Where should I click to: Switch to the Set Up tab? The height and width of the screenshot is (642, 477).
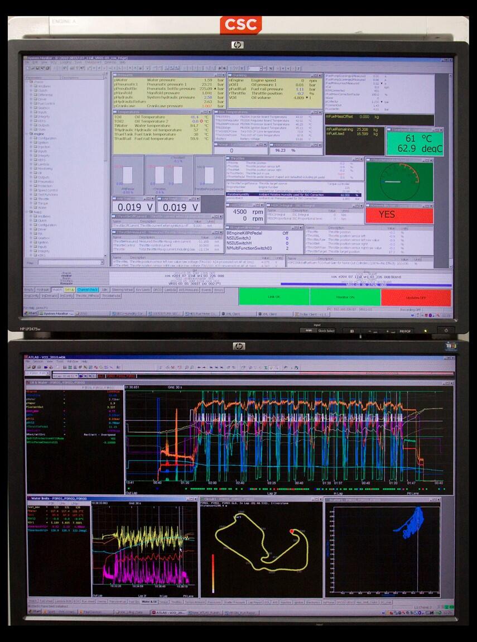tap(69, 290)
